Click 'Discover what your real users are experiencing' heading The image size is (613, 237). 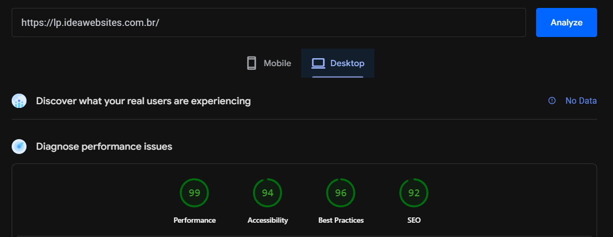tap(144, 101)
